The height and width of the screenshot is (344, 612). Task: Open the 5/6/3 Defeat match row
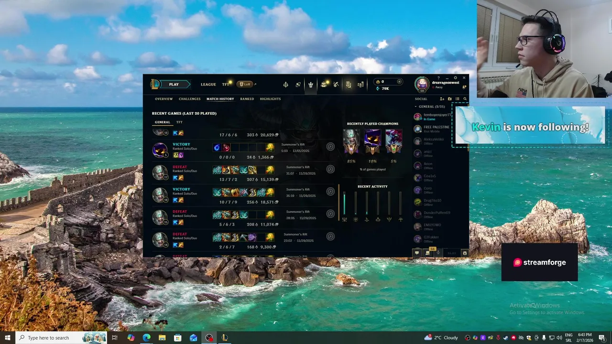(x=244, y=217)
